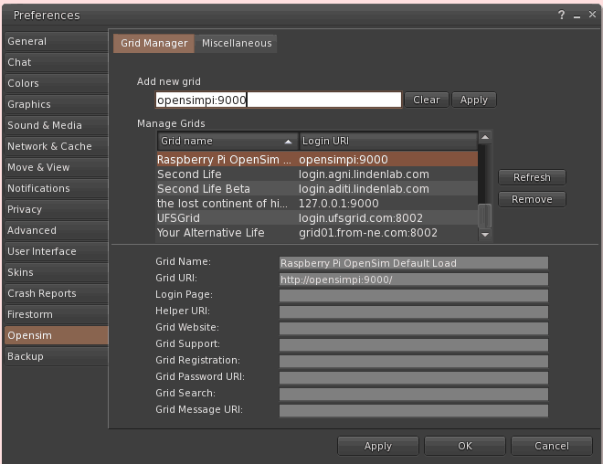This screenshot has width=603, height=464.
Task: Click Clear next to new grid field
Action: tap(427, 100)
